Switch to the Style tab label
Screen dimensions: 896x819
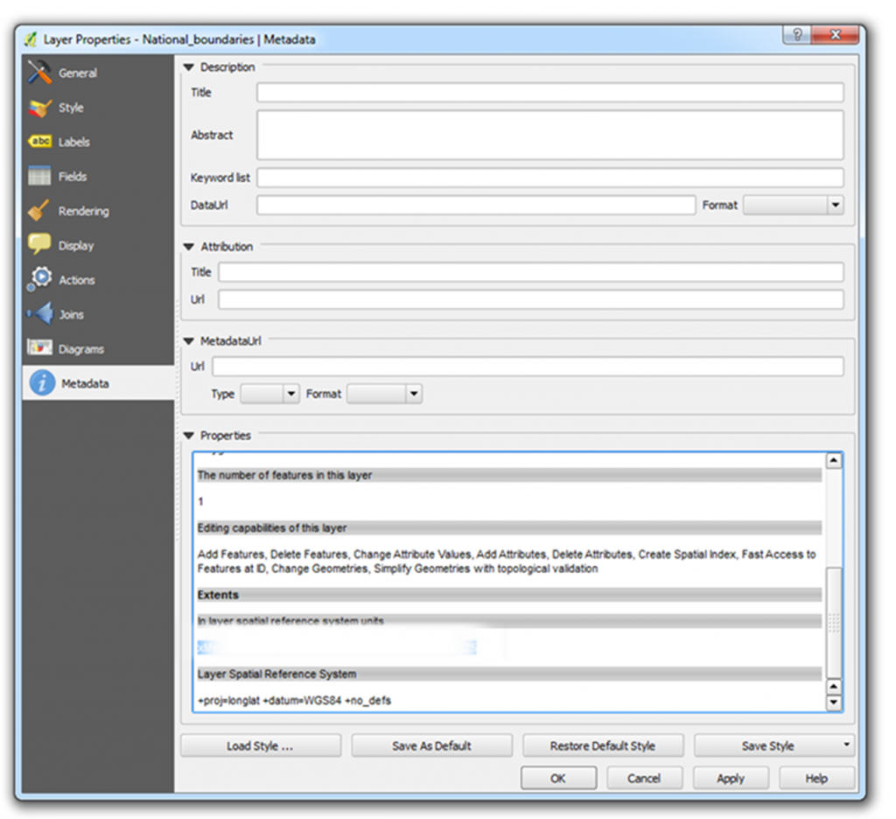(71, 108)
